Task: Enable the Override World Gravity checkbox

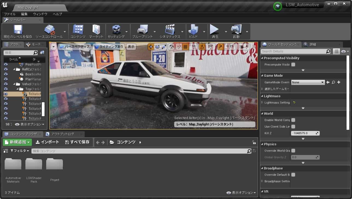Action: [293, 151]
